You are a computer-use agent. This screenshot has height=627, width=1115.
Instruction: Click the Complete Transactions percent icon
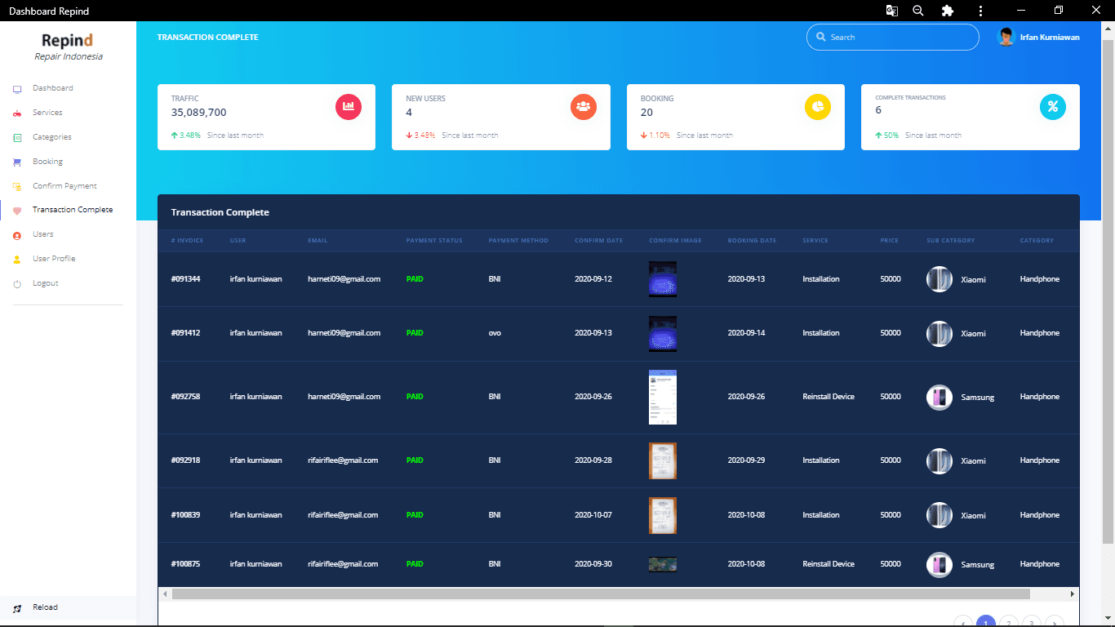tap(1052, 107)
